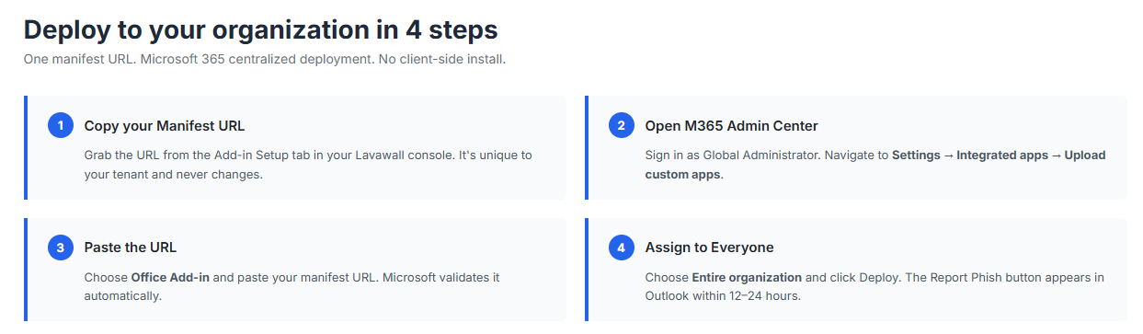Click the 'Outlook within 12–24 hours' text
Image resolution: width=1143 pixels, height=334 pixels.
point(723,296)
